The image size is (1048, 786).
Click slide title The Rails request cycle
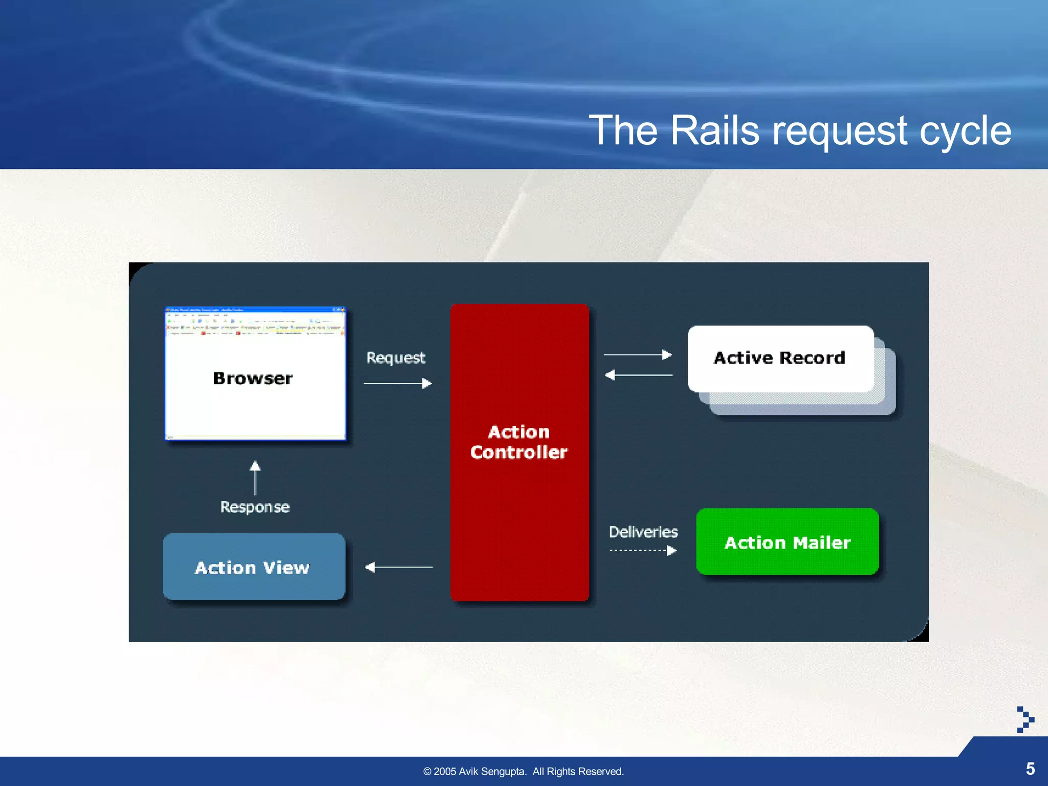[799, 130]
